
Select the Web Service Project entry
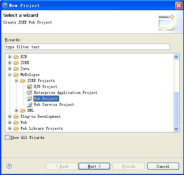click(54, 105)
